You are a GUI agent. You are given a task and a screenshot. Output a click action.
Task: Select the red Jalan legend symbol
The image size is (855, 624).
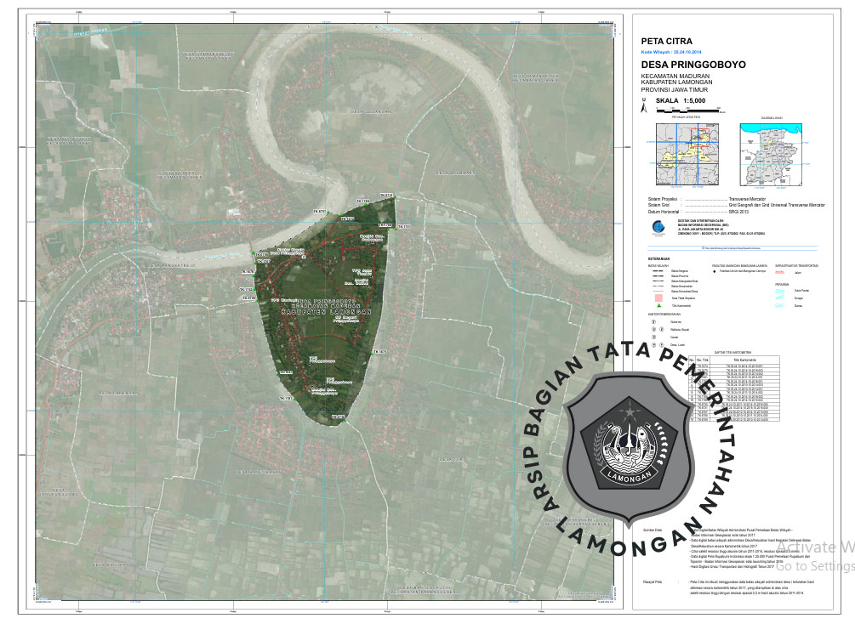pos(780,272)
